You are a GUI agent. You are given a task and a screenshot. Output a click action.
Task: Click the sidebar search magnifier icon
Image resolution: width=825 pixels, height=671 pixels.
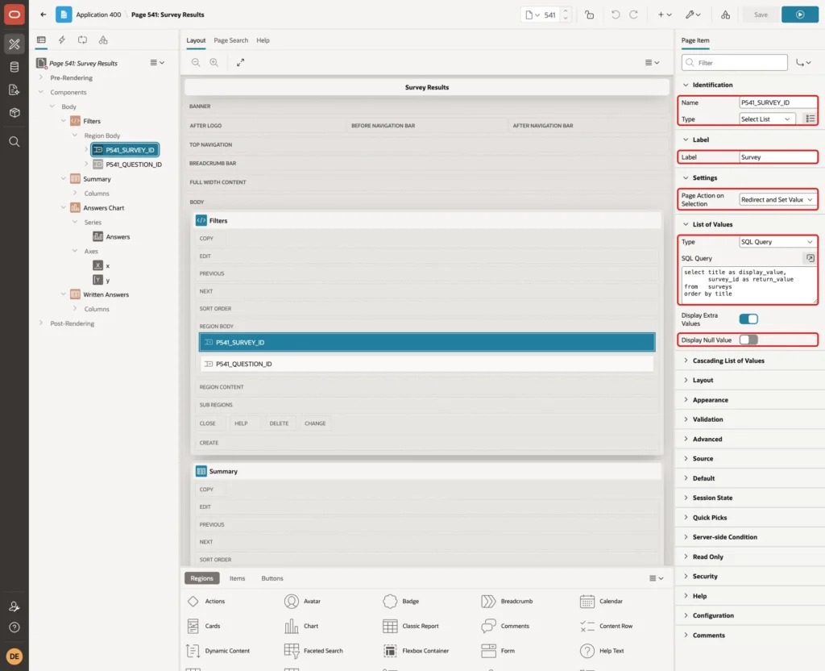(x=15, y=142)
